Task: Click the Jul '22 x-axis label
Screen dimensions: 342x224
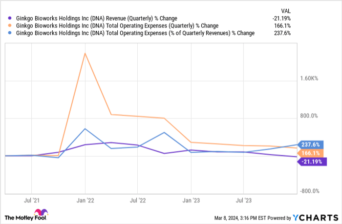Action: [138, 200]
